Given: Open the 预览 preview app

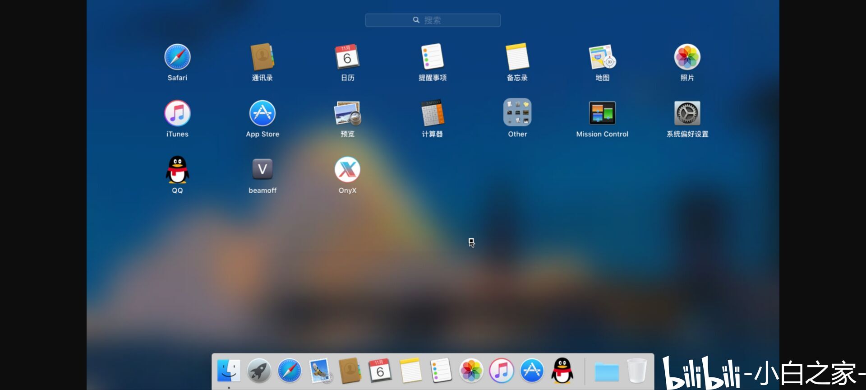Looking at the screenshot, I should [347, 113].
